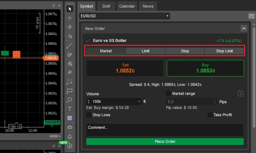
Task: Check the Market range option
Action: pyautogui.click(x=168, y=93)
